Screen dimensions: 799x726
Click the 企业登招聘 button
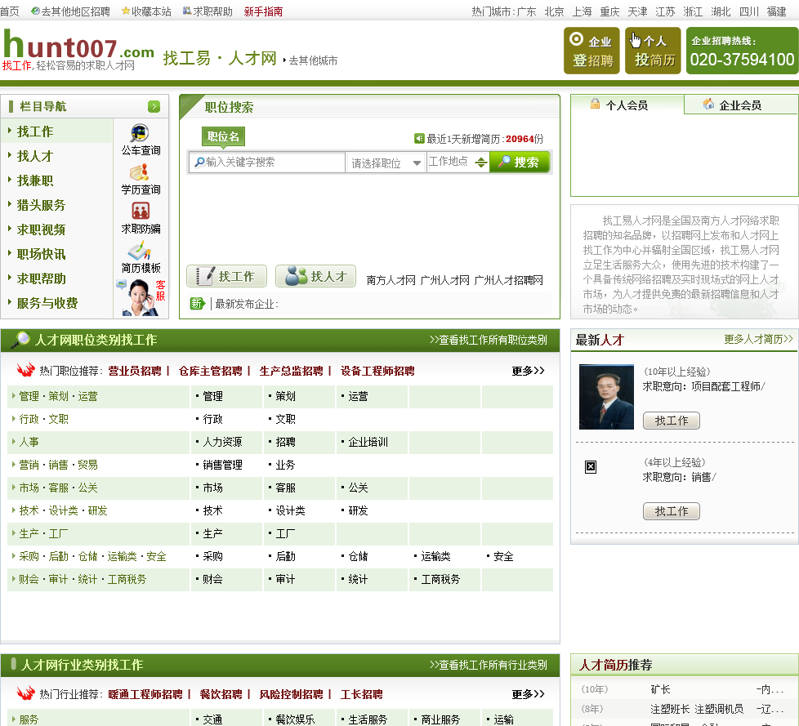tap(591, 51)
